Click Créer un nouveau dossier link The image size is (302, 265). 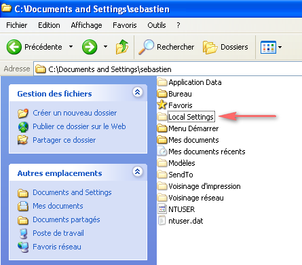click(75, 113)
